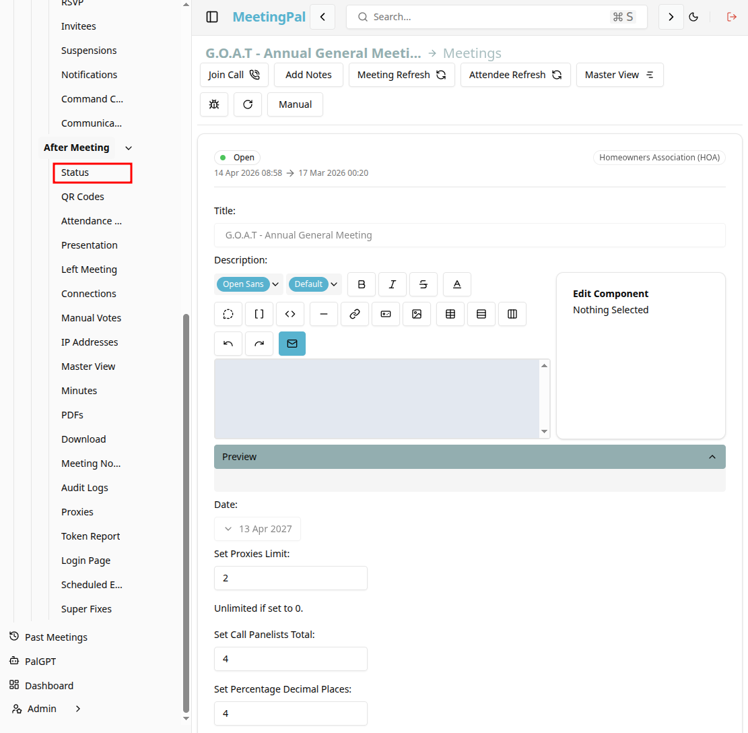Apply italic formatting

[392, 284]
